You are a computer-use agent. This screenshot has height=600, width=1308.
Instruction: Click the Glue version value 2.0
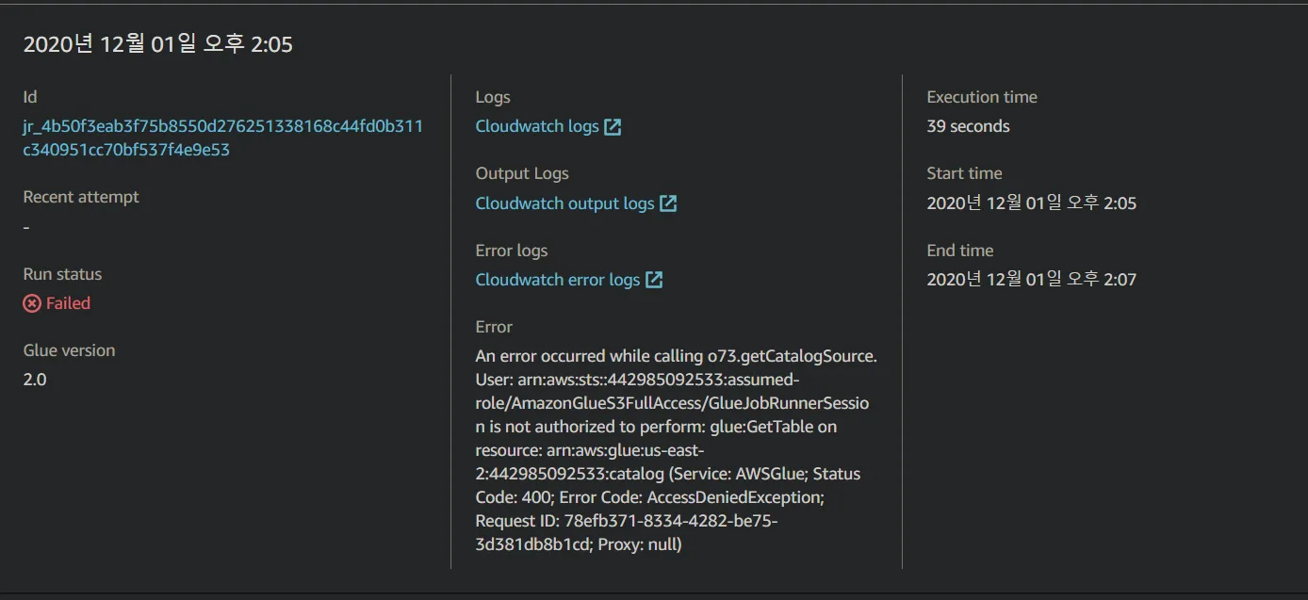(x=35, y=380)
